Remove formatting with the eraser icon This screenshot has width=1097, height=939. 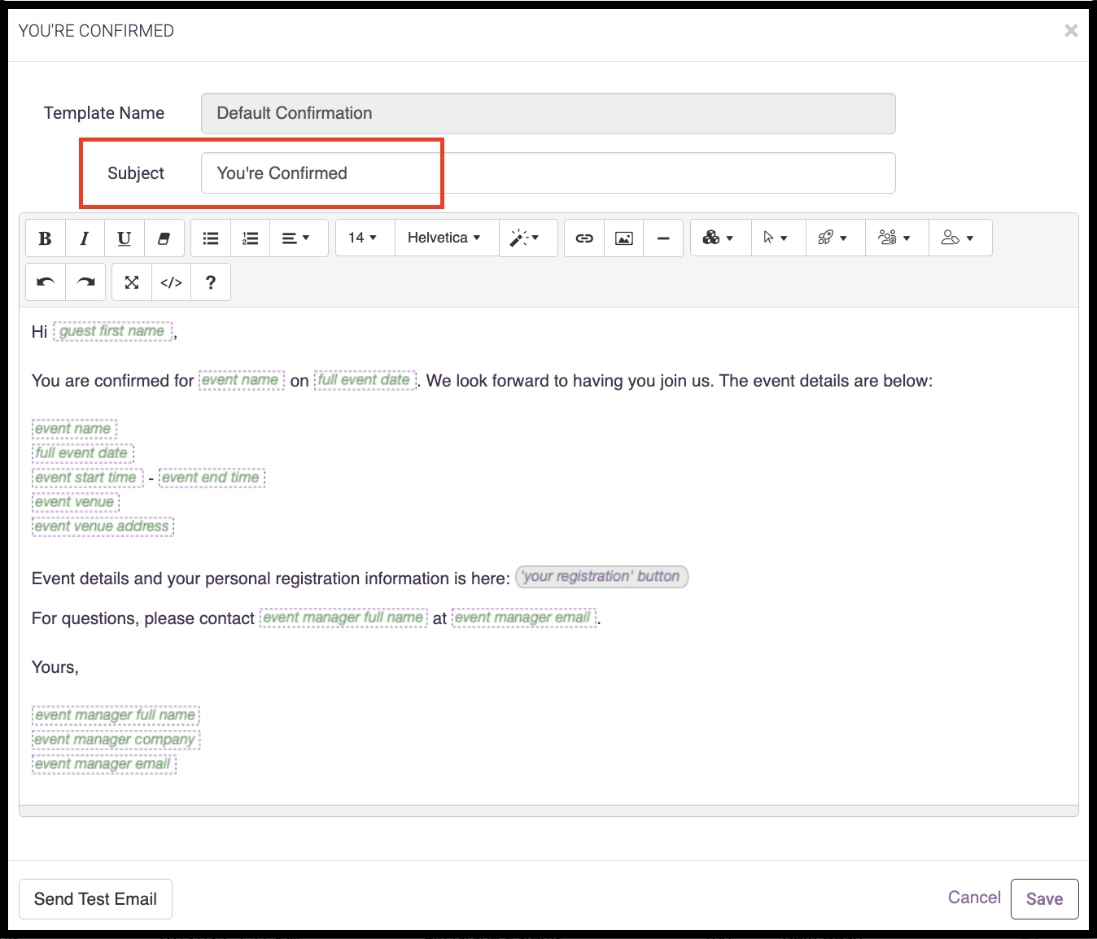pos(164,238)
